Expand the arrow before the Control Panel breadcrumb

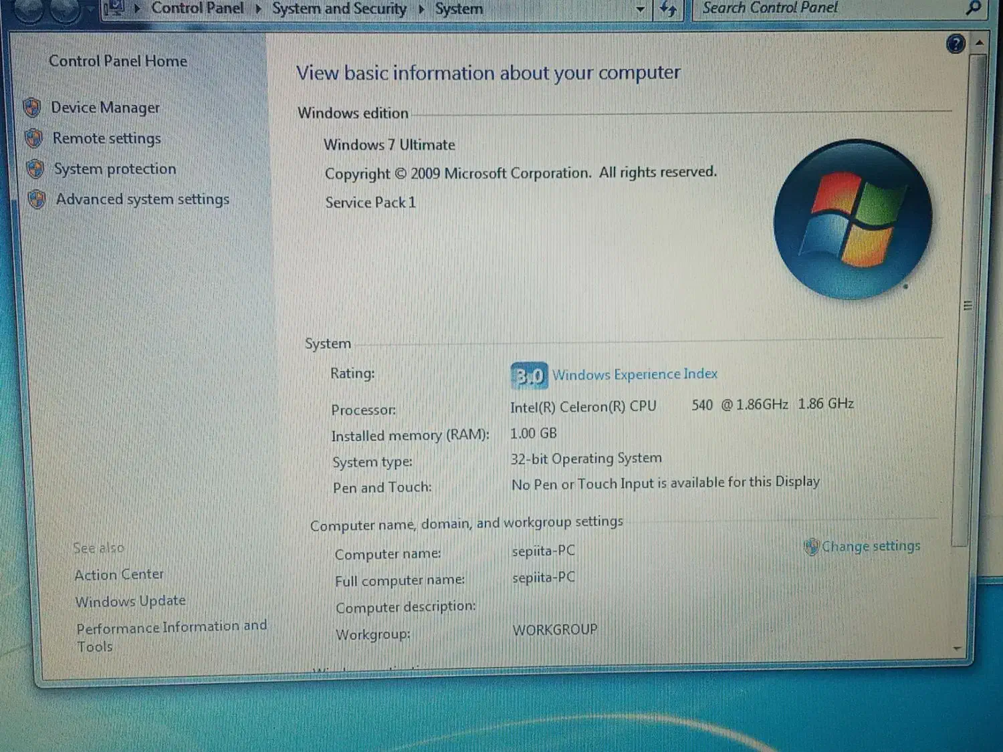pos(137,9)
